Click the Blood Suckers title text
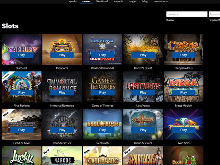 click(x=143, y=143)
